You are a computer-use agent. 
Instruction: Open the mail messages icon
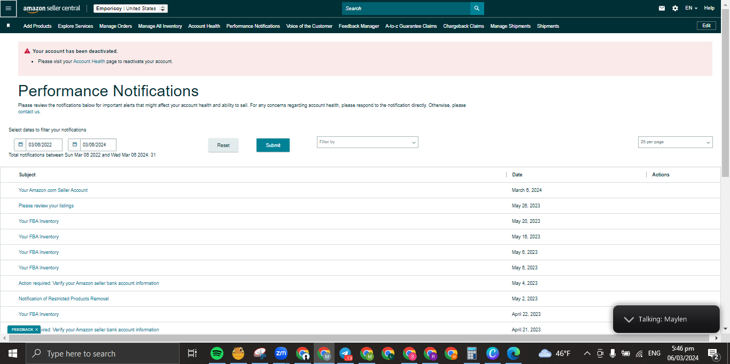pos(662,9)
